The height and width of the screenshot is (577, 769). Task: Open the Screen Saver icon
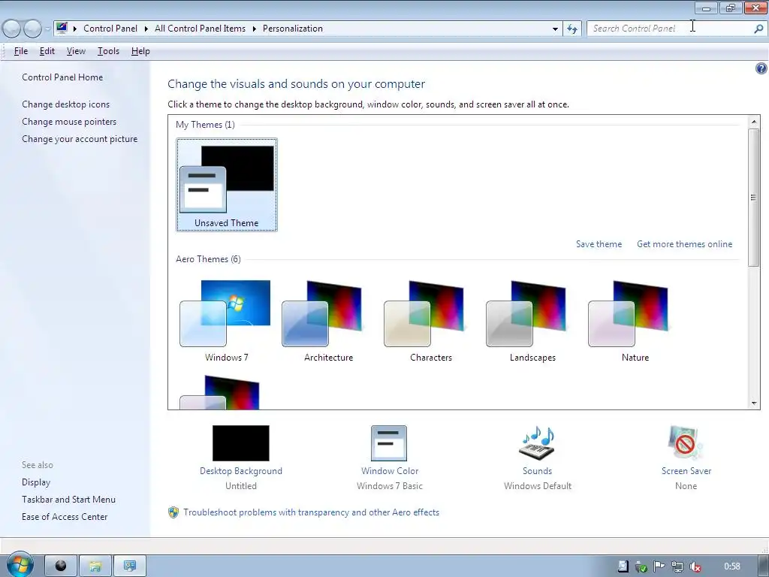tap(686, 443)
